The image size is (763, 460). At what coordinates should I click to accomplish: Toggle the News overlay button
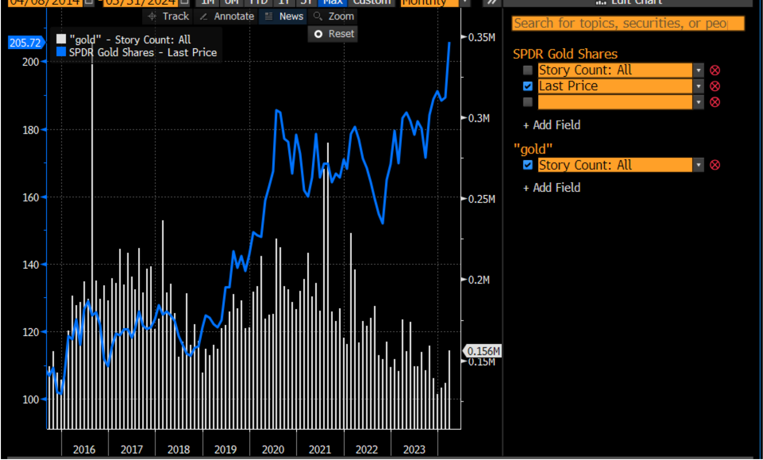[284, 17]
